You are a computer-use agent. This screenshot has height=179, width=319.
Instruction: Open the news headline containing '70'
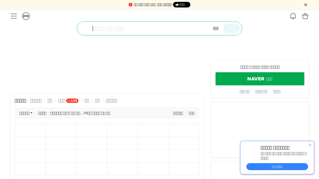pos(80,113)
